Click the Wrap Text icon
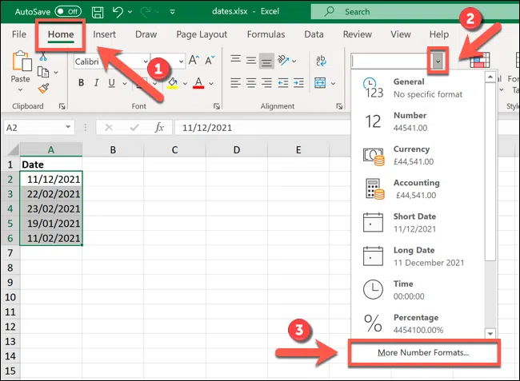Image resolution: width=520 pixels, height=381 pixels. (320, 62)
